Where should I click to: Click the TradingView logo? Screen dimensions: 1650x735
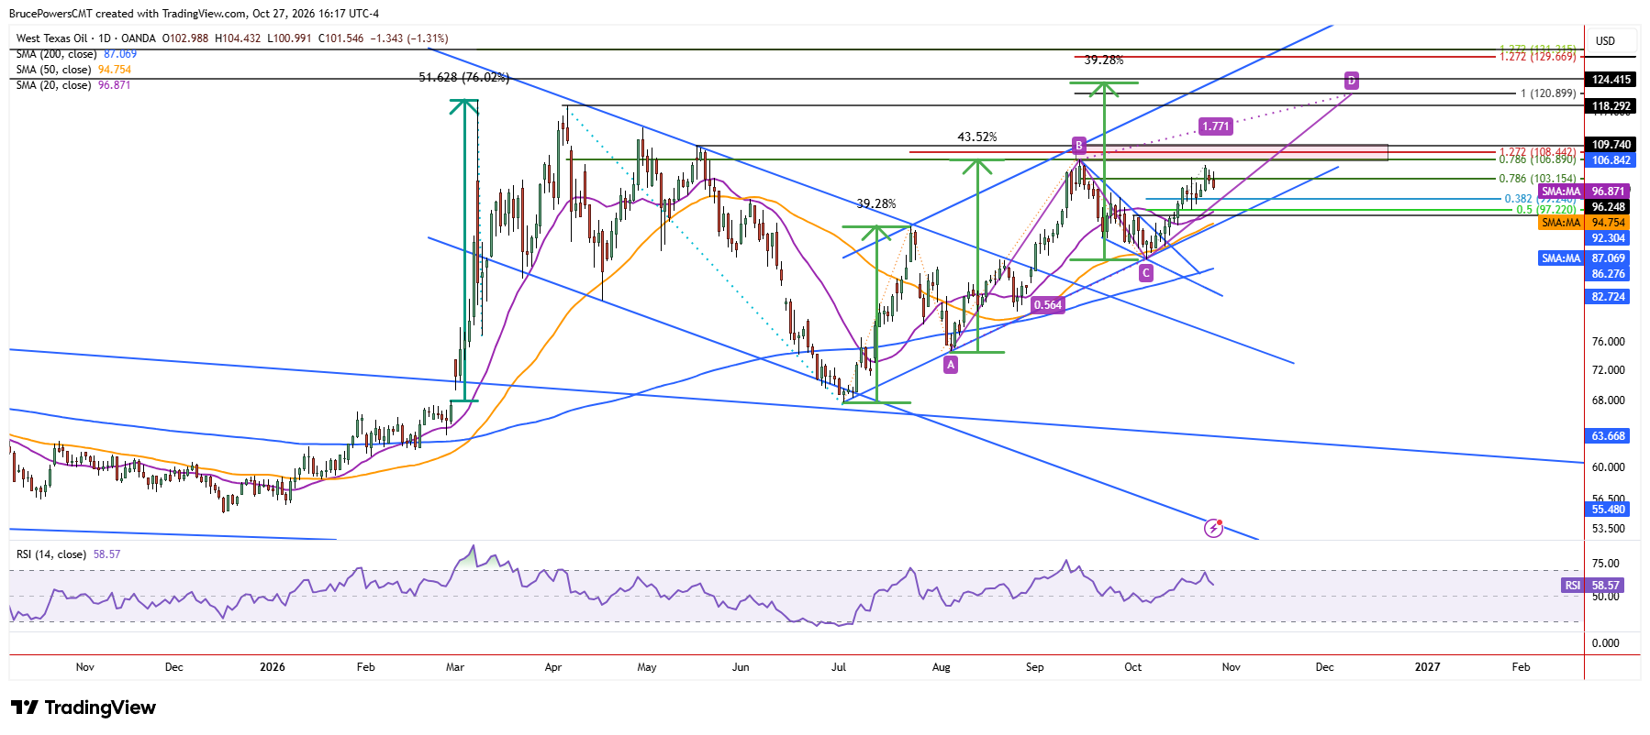click(84, 708)
